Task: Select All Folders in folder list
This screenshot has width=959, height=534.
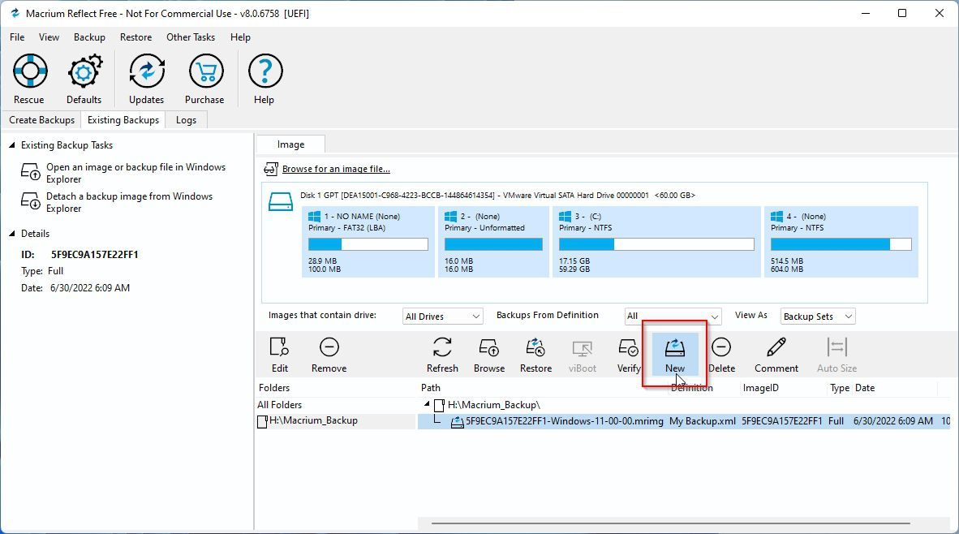Action: [279, 405]
